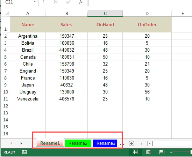
Task: Add a new sheet with plus button
Action: [131, 143]
